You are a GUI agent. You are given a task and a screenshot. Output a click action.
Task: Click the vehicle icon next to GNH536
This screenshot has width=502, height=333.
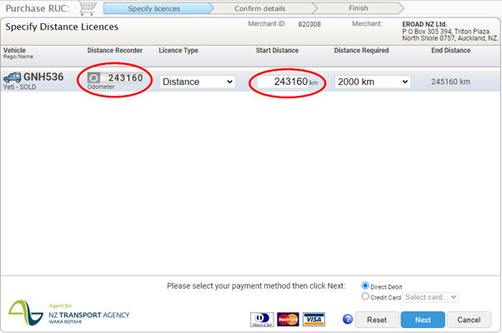click(x=13, y=77)
